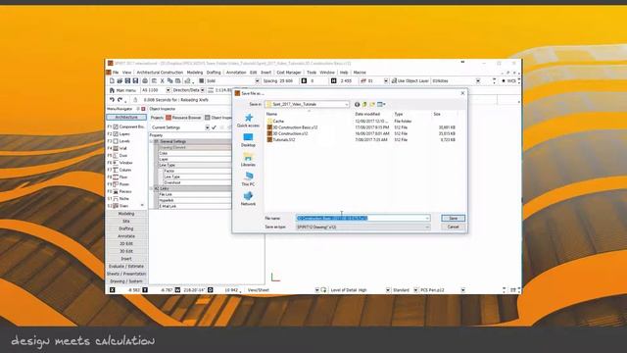Open Desktop location in save dialog

point(248,140)
